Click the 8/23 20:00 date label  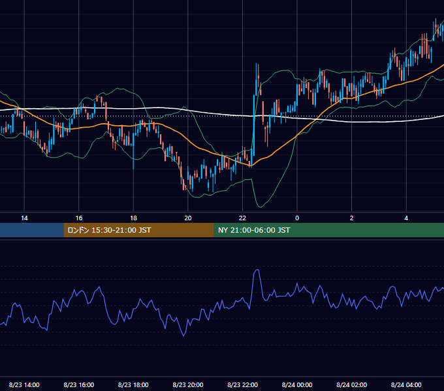[x=188, y=384]
